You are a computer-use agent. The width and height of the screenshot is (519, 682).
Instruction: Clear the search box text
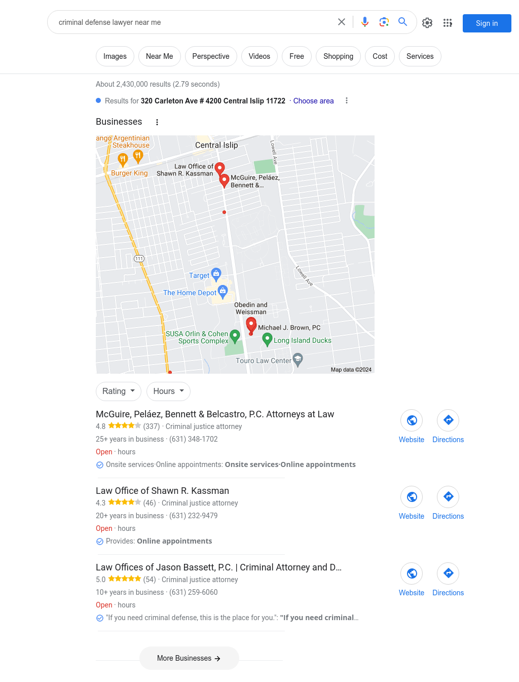tap(342, 22)
